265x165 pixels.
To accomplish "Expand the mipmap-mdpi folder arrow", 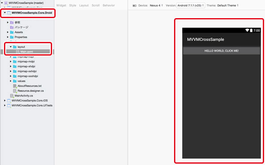I will [x=11, y=61].
